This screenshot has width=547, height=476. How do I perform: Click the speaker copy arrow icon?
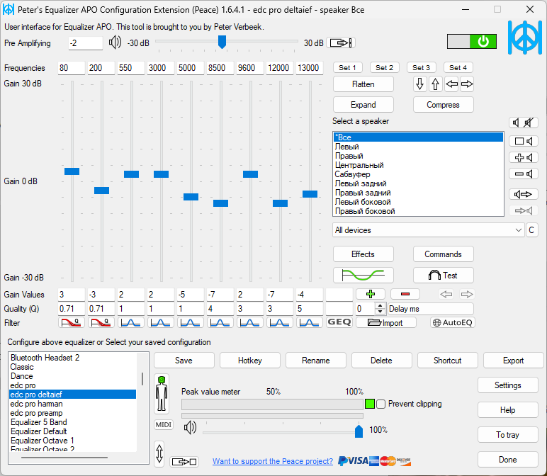(x=524, y=194)
